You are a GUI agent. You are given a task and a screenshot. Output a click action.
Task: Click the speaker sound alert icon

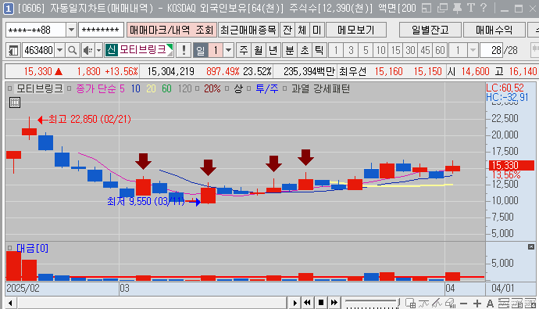coord(88,51)
